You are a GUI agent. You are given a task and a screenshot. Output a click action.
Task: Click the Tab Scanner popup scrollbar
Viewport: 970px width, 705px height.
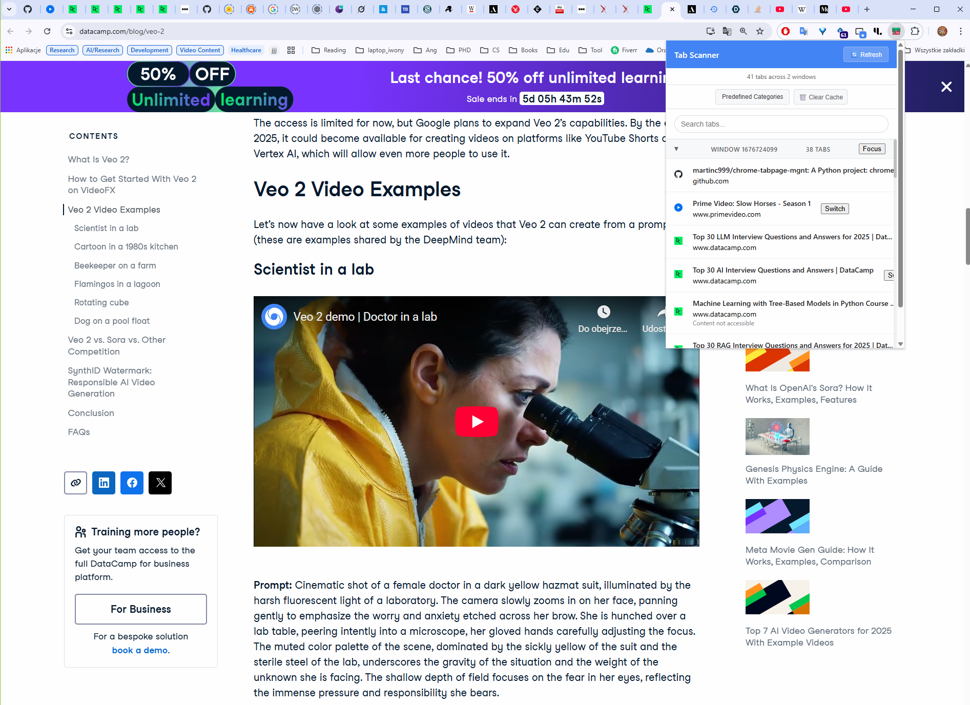point(900,179)
